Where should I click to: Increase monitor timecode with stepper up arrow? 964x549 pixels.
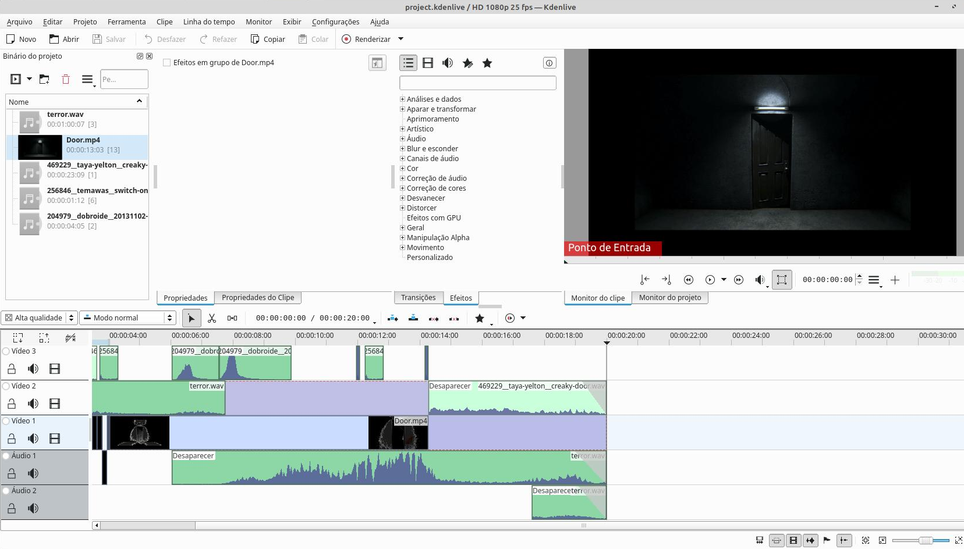tap(859, 276)
